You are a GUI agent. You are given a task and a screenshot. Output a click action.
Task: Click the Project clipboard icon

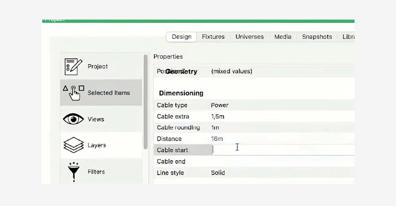coord(73,66)
